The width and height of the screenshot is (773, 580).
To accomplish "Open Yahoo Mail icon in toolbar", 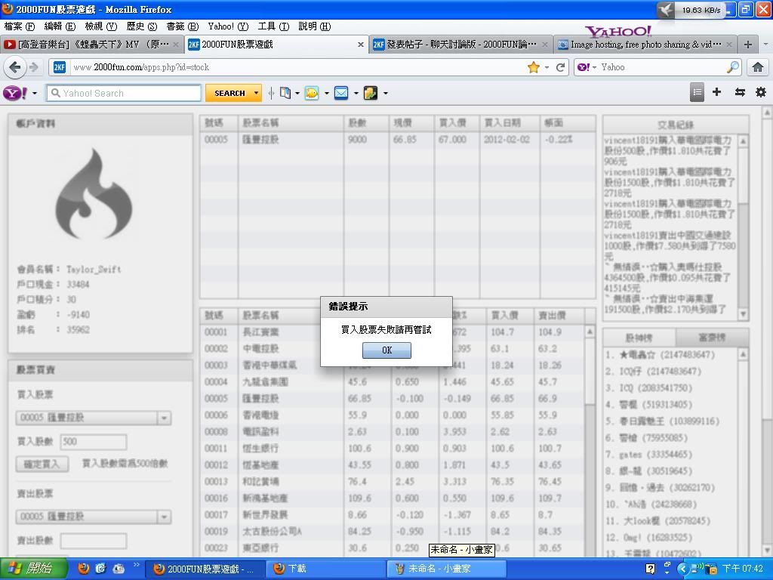I will [x=341, y=93].
